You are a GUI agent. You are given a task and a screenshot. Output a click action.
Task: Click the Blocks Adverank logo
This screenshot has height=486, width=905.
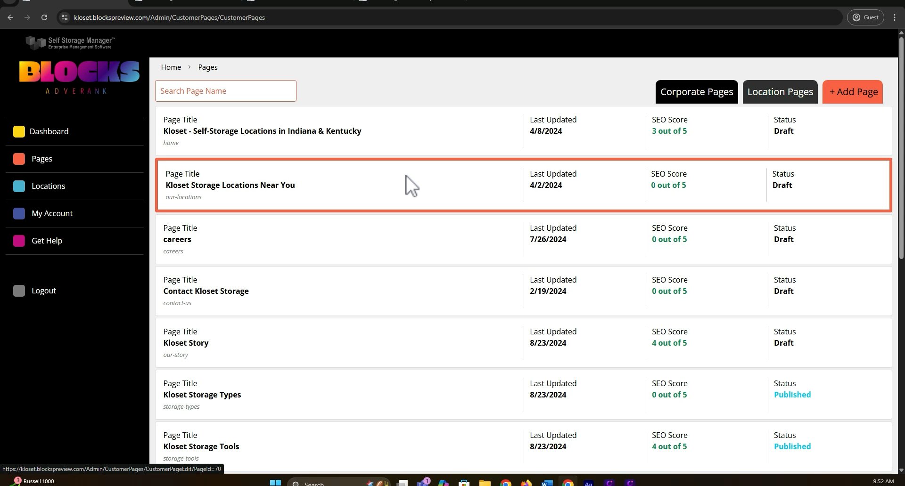click(x=79, y=77)
